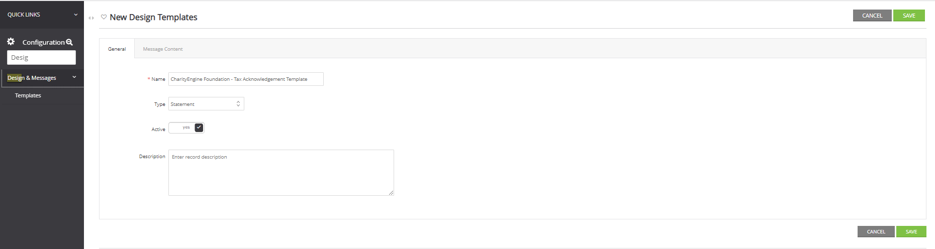Viewport: 935px width, 249px height.
Task: Expand the Quick Links menu chevron
Action: (76, 15)
